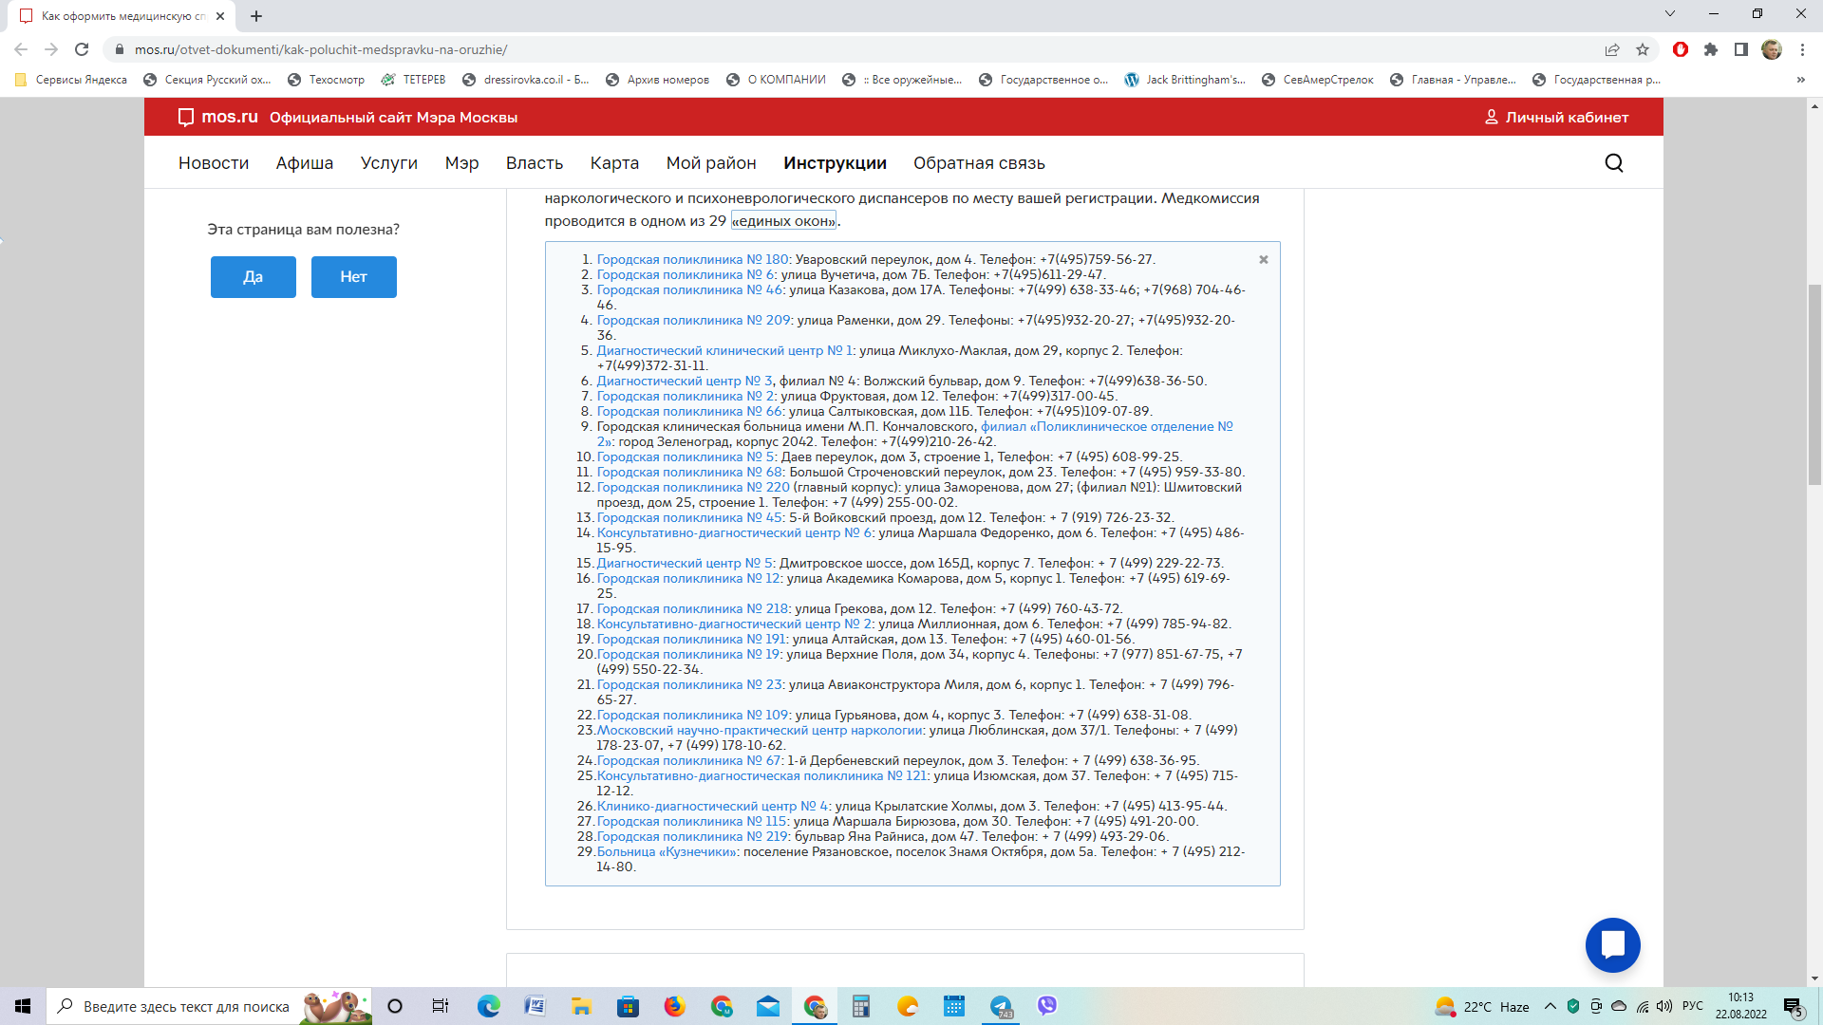Go to the Услуги menu section
1823x1025 pixels.
point(388,163)
